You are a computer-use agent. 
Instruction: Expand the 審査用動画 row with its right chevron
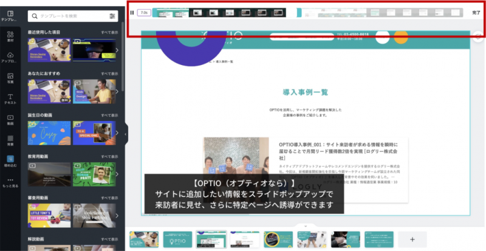click(x=117, y=216)
